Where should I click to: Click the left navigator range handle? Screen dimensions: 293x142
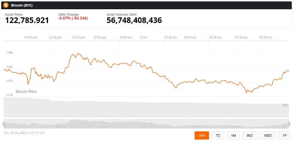point(4,123)
